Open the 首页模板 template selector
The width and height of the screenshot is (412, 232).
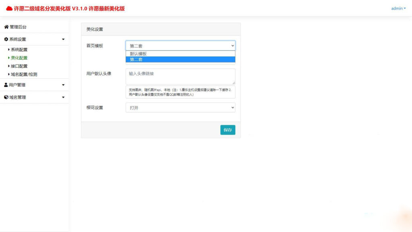pyautogui.click(x=179, y=46)
